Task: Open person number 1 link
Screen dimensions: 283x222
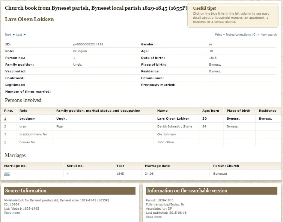Action: (x=5, y=118)
